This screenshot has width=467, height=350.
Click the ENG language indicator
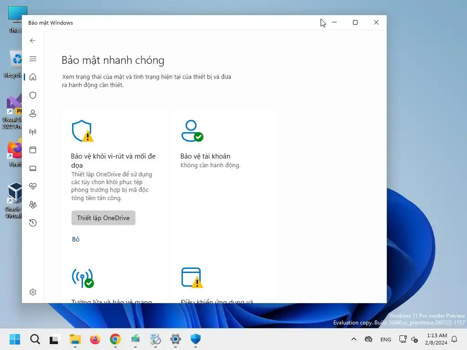click(x=386, y=339)
